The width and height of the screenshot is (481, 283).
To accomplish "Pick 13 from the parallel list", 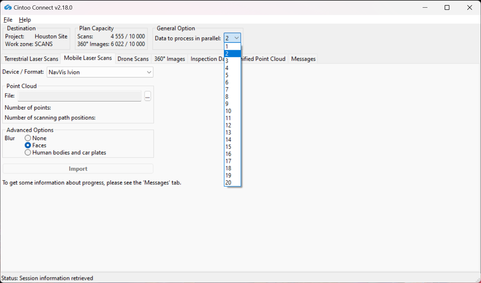I will point(233,132).
